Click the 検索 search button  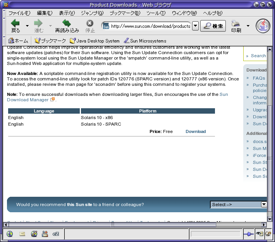213,26
